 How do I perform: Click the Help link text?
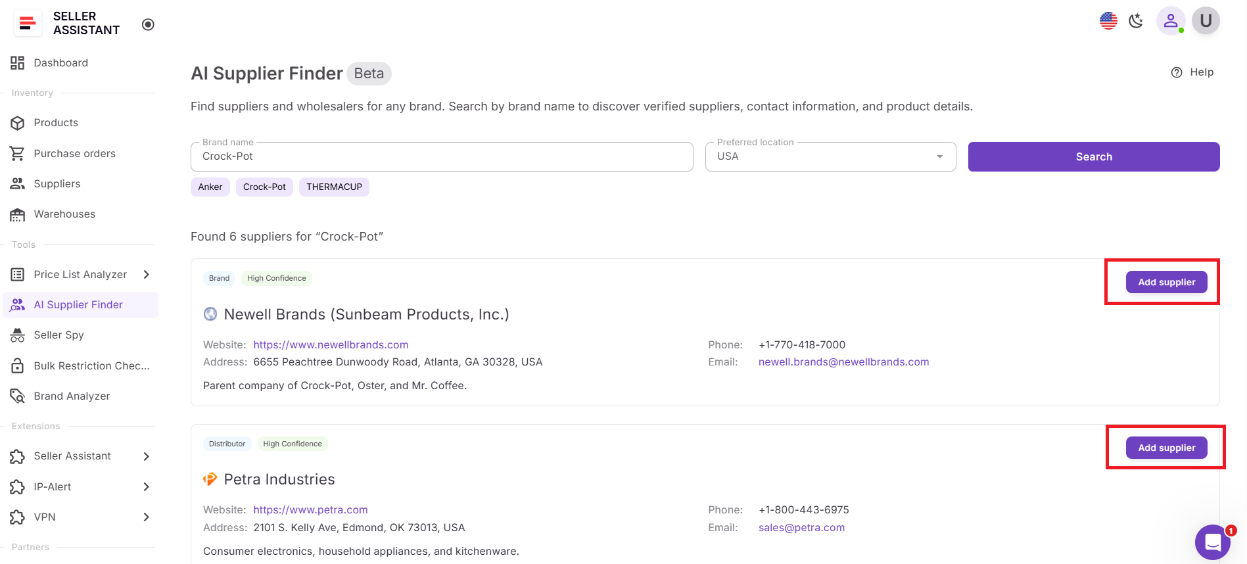click(x=1202, y=72)
